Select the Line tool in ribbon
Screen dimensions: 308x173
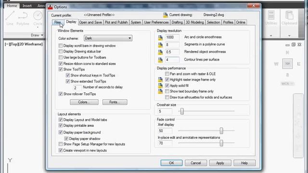tap(10, 18)
